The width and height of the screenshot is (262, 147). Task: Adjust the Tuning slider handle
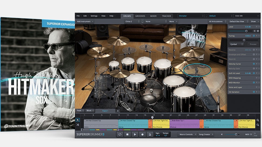point(244,40)
